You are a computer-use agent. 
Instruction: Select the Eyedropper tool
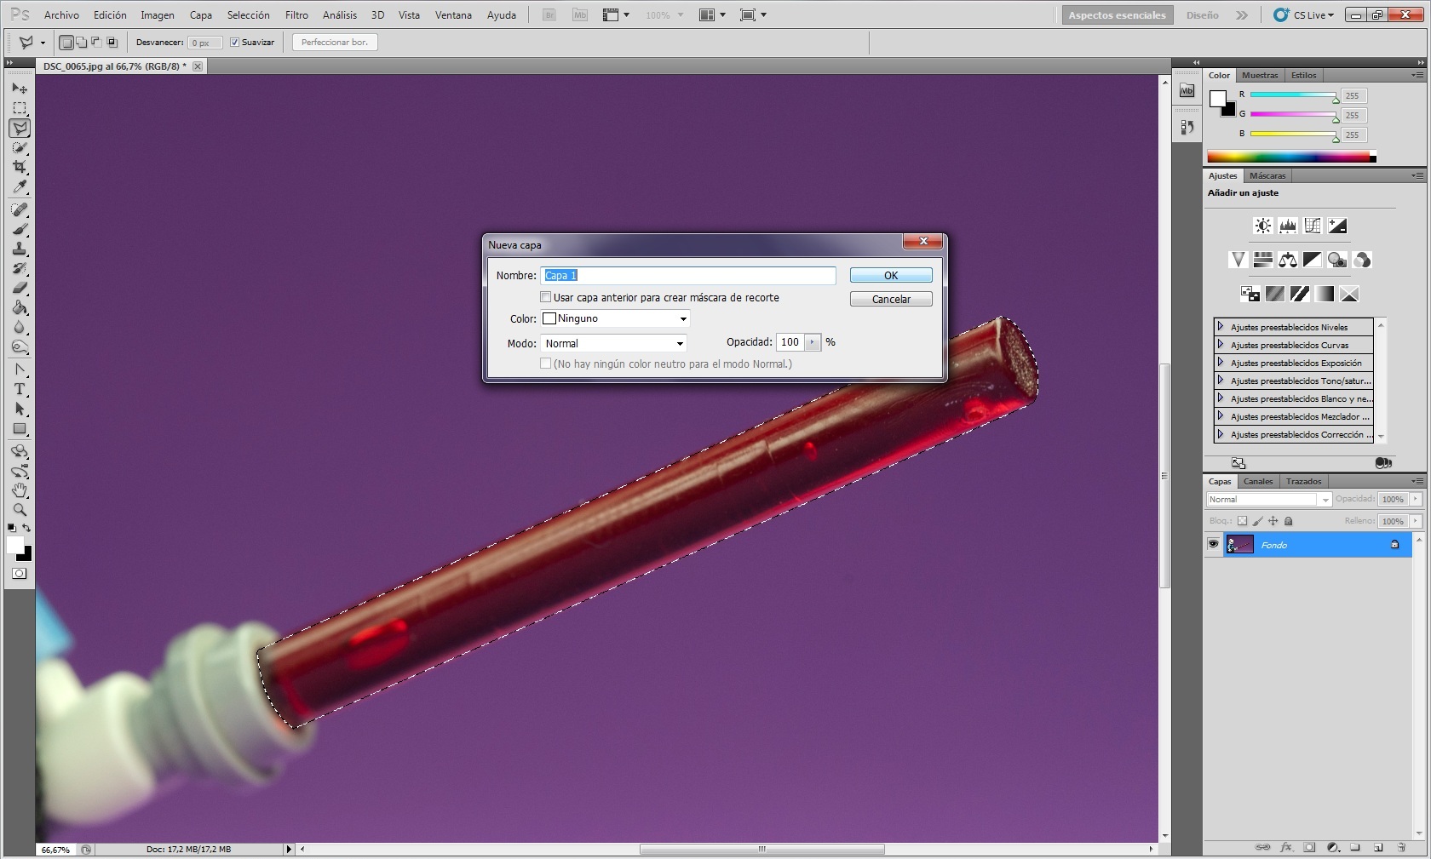pyautogui.click(x=20, y=187)
